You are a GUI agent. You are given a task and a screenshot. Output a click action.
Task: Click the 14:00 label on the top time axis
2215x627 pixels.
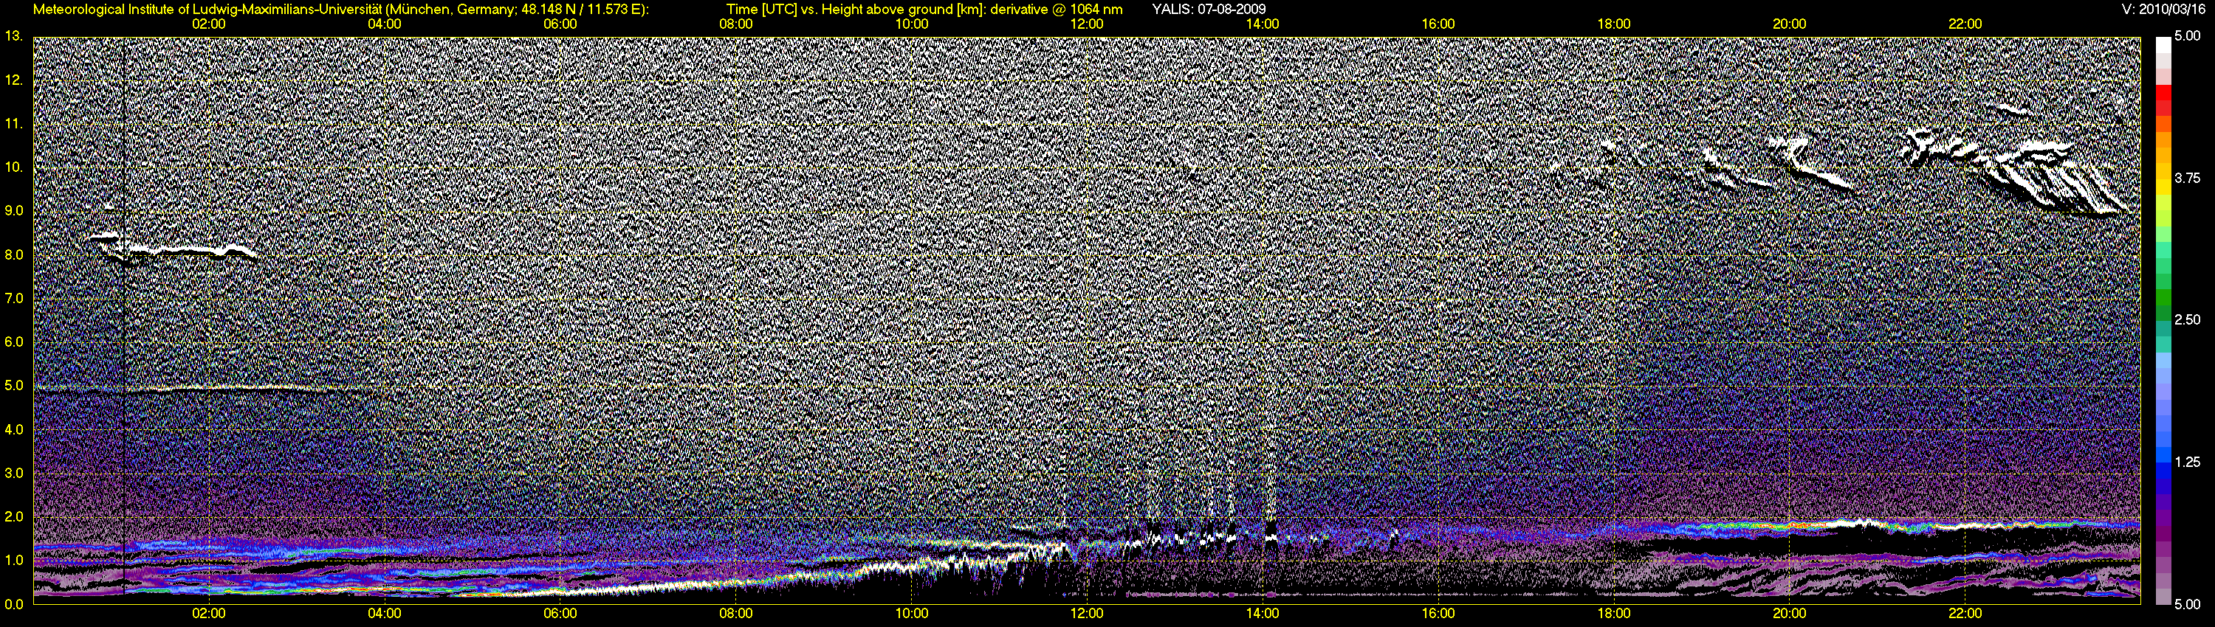click(x=1263, y=24)
